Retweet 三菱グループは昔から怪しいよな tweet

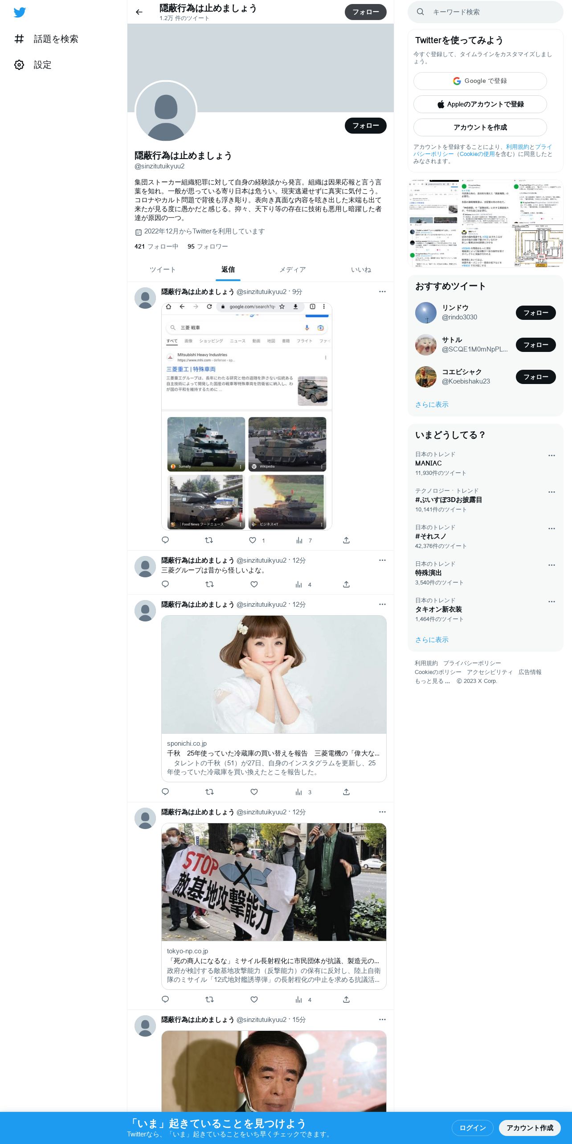point(209,584)
